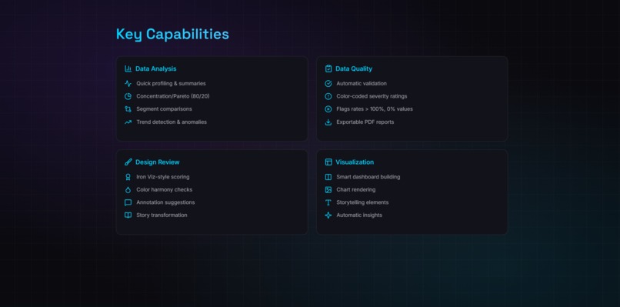Click the 'Concentration/Pareto (80/20)' text
This screenshot has width=620, height=307.
point(173,96)
